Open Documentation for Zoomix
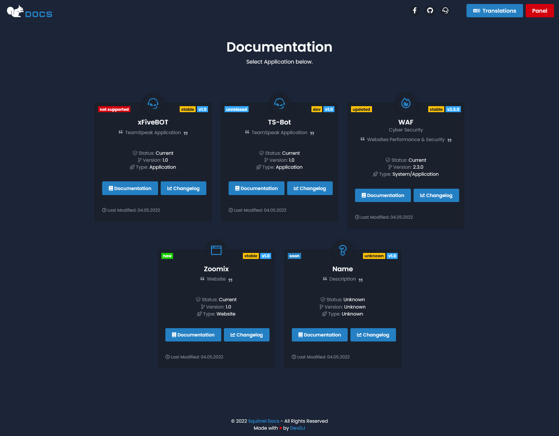The height and width of the screenshot is (436, 559). tap(193, 334)
